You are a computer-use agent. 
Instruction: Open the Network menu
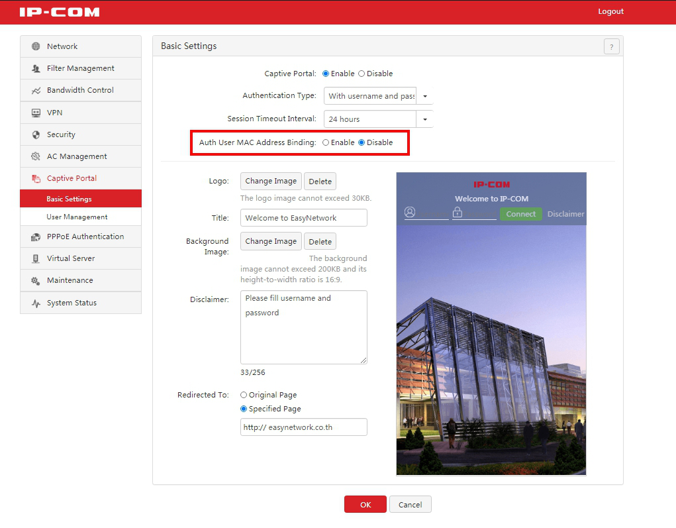click(x=81, y=46)
